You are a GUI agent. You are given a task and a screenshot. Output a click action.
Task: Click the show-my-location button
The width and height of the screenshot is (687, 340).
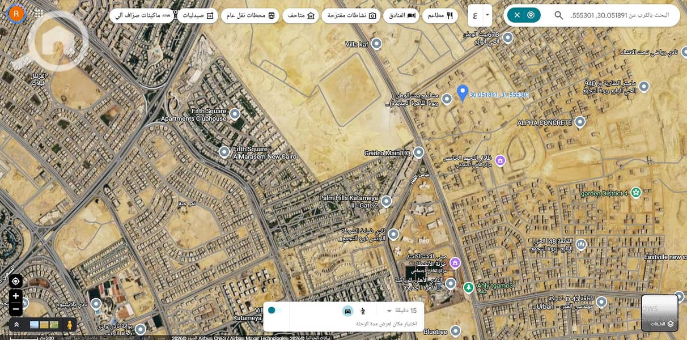[16, 281]
